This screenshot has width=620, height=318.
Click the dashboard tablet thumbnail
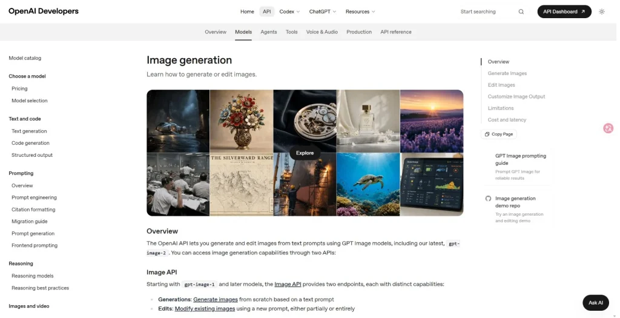(x=431, y=184)
